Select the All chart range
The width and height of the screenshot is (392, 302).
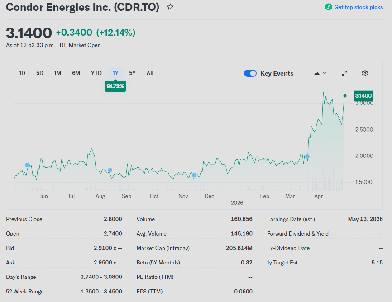(150, 73)
